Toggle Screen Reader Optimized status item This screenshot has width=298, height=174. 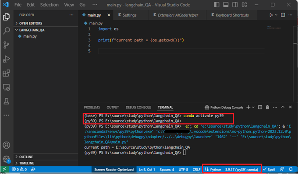[114, 170]
